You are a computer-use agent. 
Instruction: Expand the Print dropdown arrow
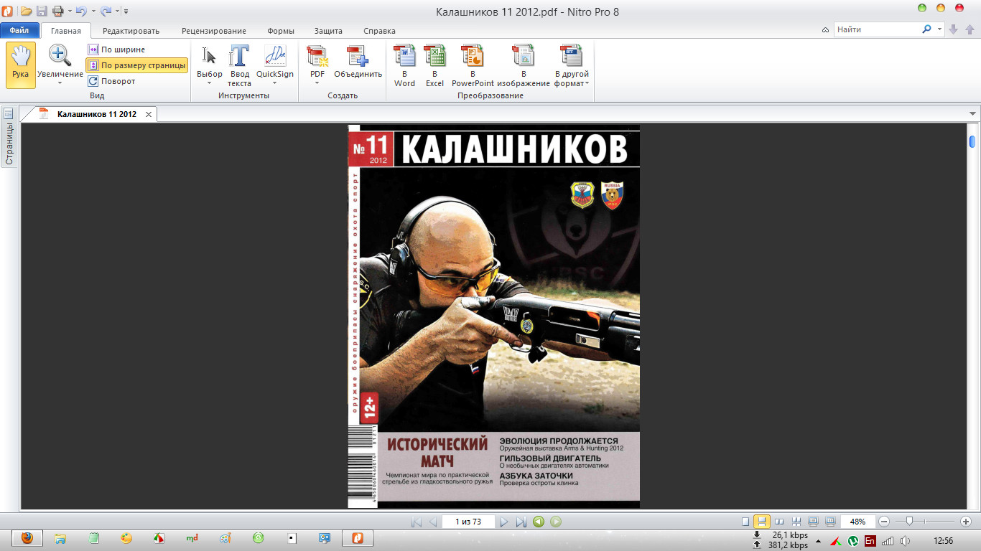click(69, 11)
